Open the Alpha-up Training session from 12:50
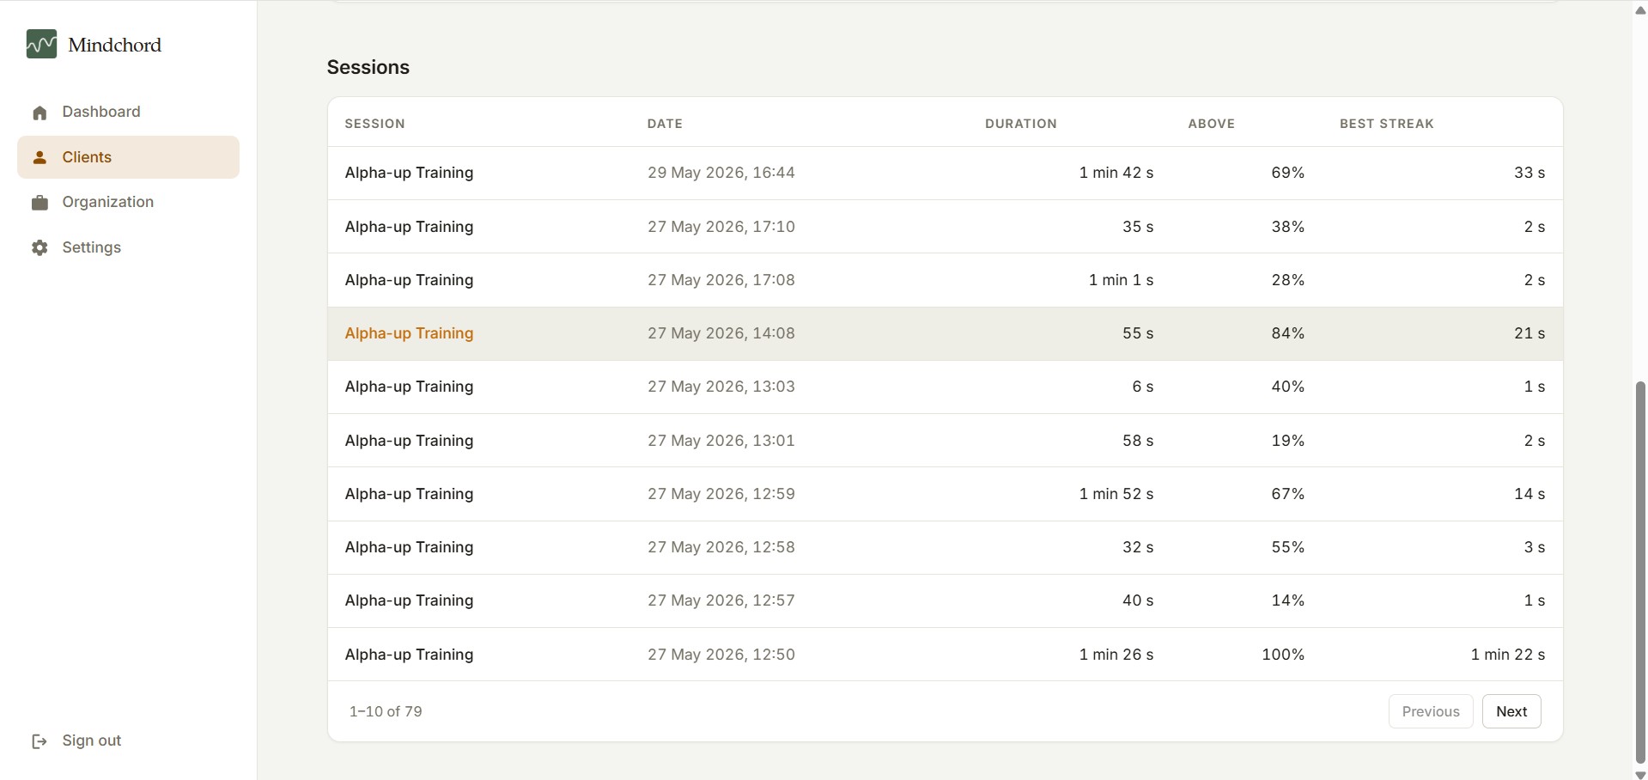The width and height of the screenshot is (1648, 780). [945, 655]
